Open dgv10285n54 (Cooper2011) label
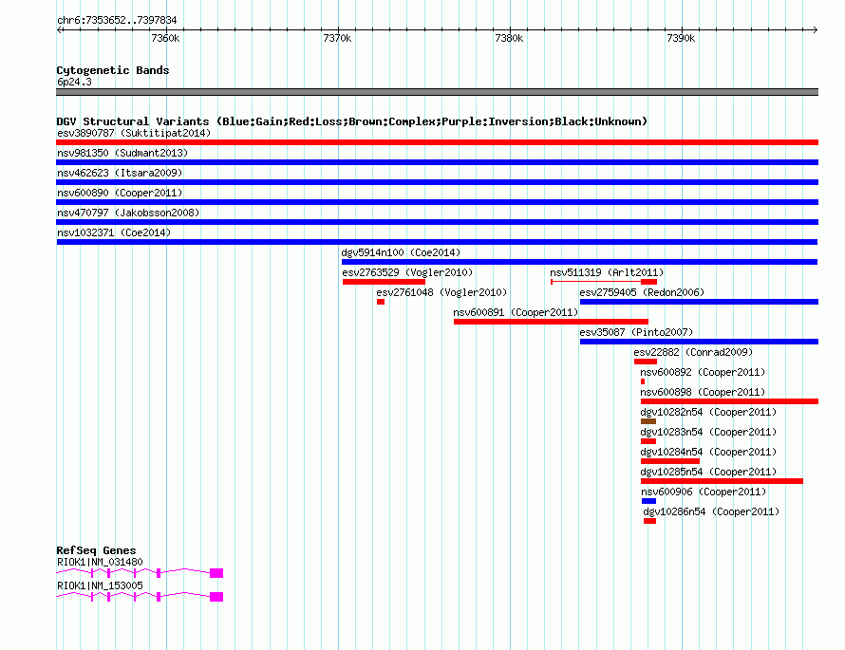This screenshot has width=845, height=650. click(708, 472)
